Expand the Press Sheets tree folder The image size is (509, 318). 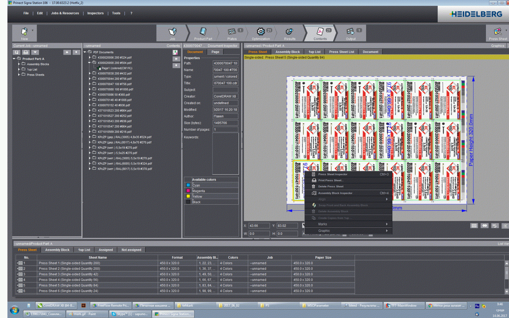coord(19,74)
